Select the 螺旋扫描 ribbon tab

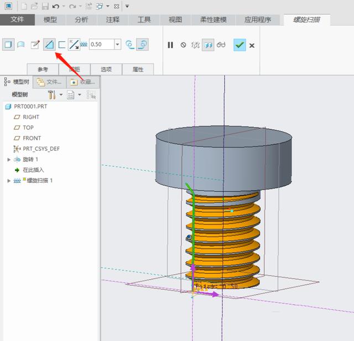(306, 20)
